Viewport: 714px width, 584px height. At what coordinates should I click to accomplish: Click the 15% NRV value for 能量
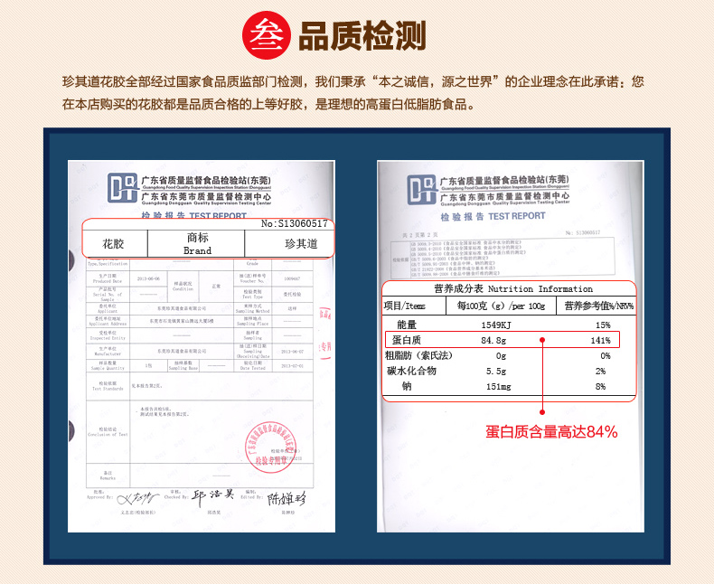point(603,325)
